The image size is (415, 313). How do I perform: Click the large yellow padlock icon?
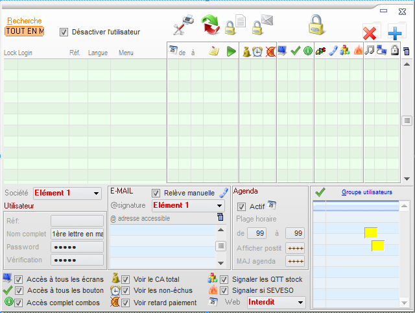[x=316, y=24]
